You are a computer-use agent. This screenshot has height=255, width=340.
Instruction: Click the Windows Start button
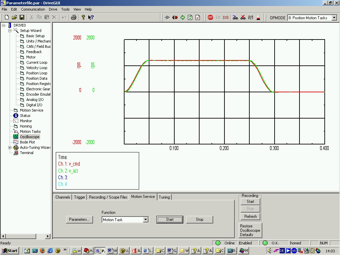coord(10,251)
